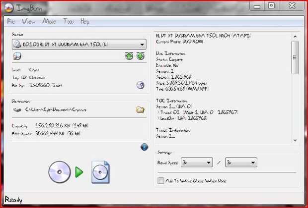The image size is (308, 208).
Task: Open the Mode menu
Action: (x=49, y=21)
